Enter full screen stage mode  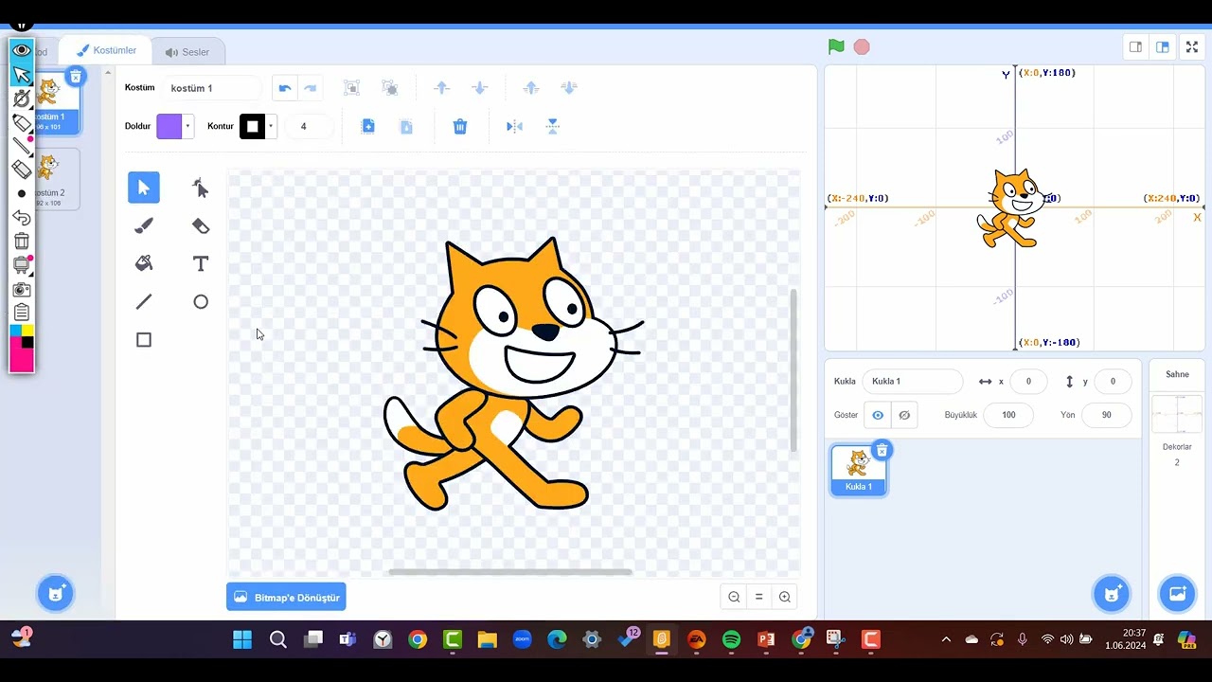click(1192, 46)
